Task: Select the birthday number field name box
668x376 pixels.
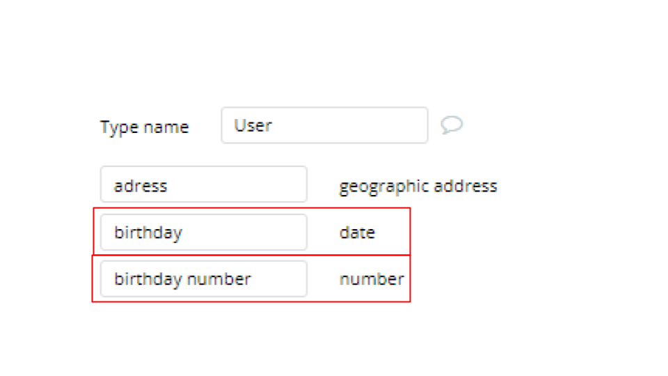Action: 204,279
